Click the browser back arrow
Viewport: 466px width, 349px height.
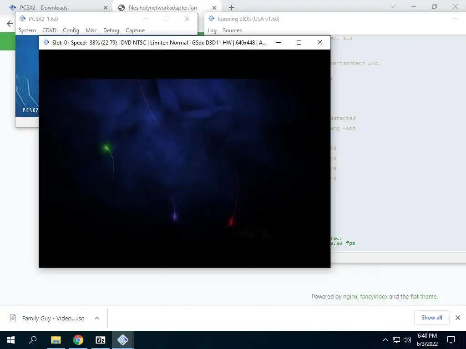[10, 24]
